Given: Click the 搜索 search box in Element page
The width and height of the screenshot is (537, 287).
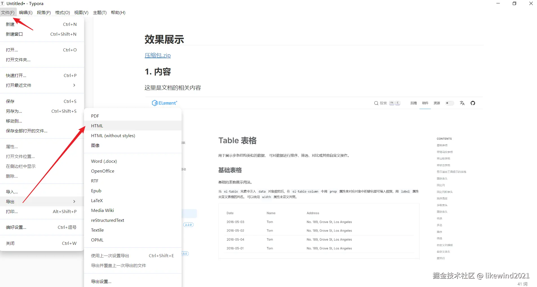Looking at the screenshot, I should tap(387, 103).
